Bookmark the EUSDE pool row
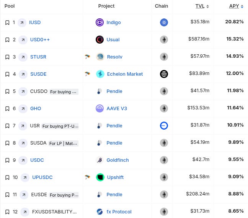Image resolution: width=248 pixels, height=218 pixels. pyautogui.click(x=7, y=195)
